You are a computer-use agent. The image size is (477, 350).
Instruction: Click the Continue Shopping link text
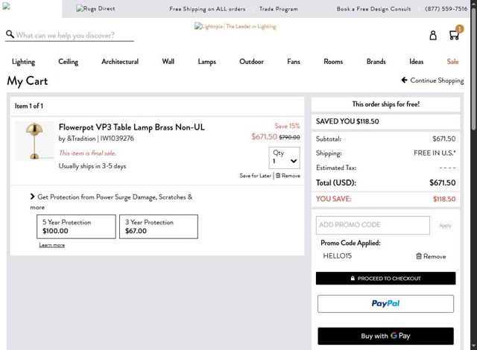coord(437,80)
